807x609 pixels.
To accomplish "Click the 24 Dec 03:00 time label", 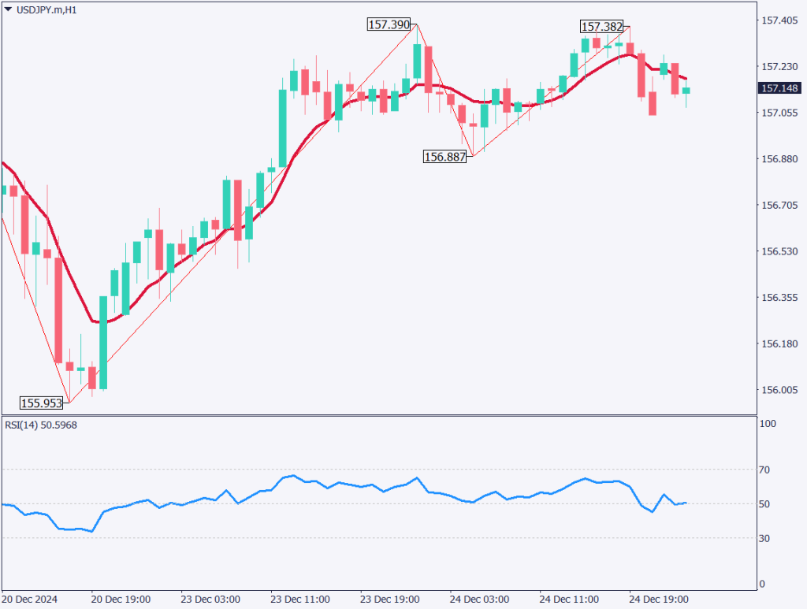I will tap(478, 599).
